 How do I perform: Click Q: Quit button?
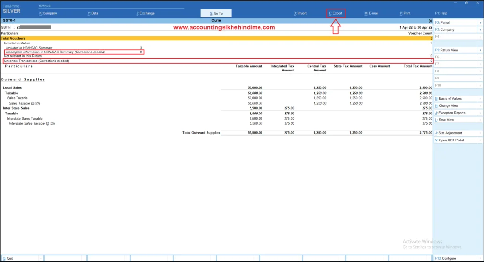pos(22,258)
